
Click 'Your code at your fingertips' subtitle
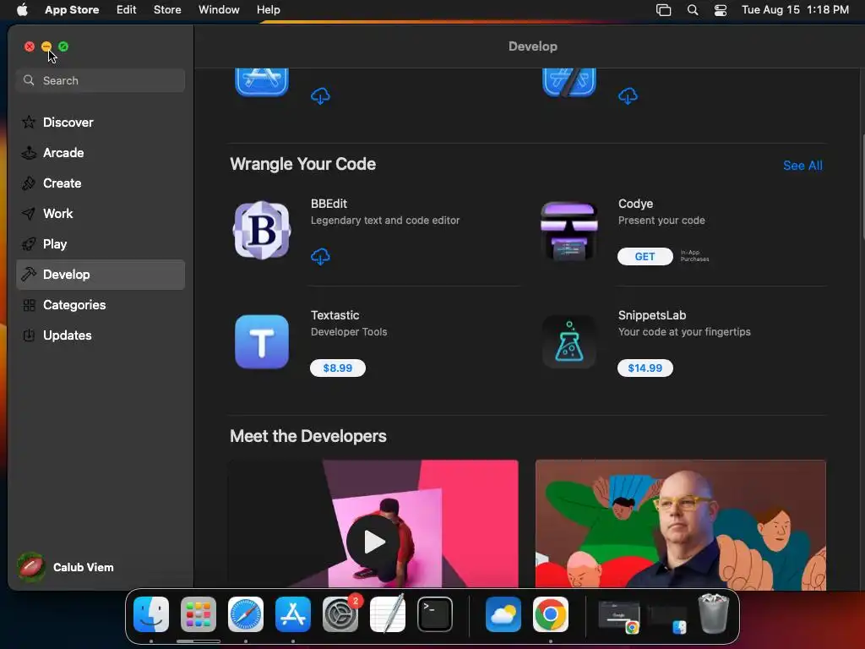coord(684,331)
